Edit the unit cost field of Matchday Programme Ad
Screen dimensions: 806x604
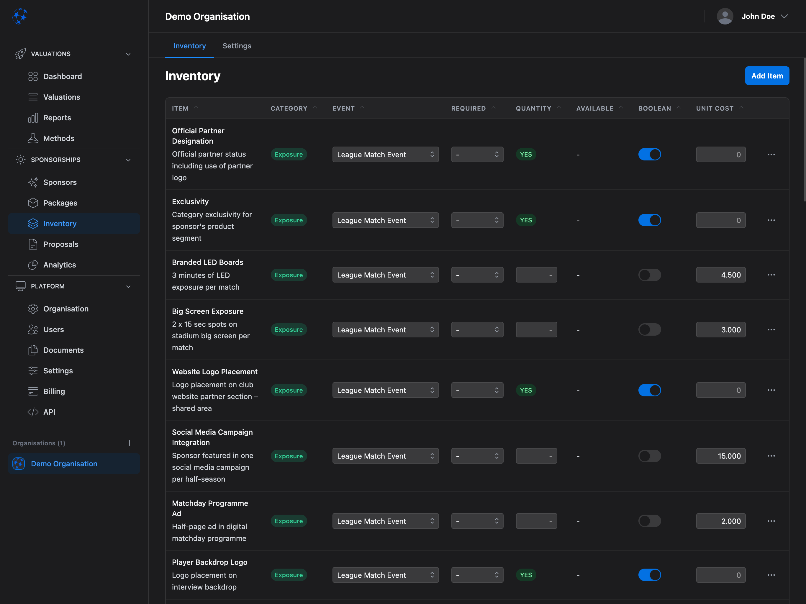(x=720, y=521)
